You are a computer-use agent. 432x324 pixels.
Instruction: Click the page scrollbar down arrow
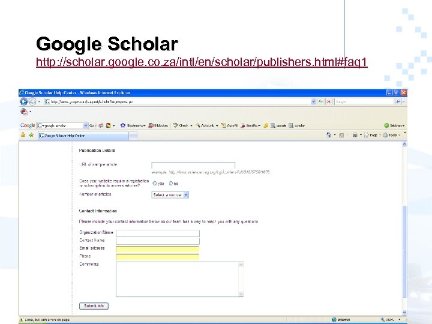(x=404, y=312)
